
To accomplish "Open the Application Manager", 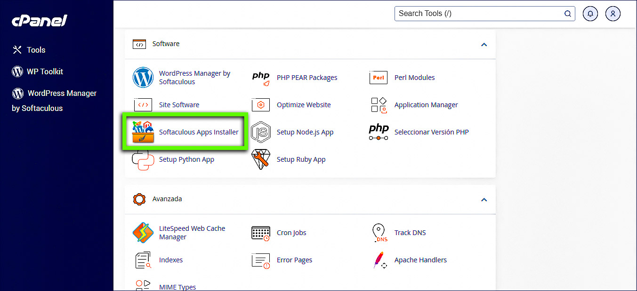I will [426, 104].
